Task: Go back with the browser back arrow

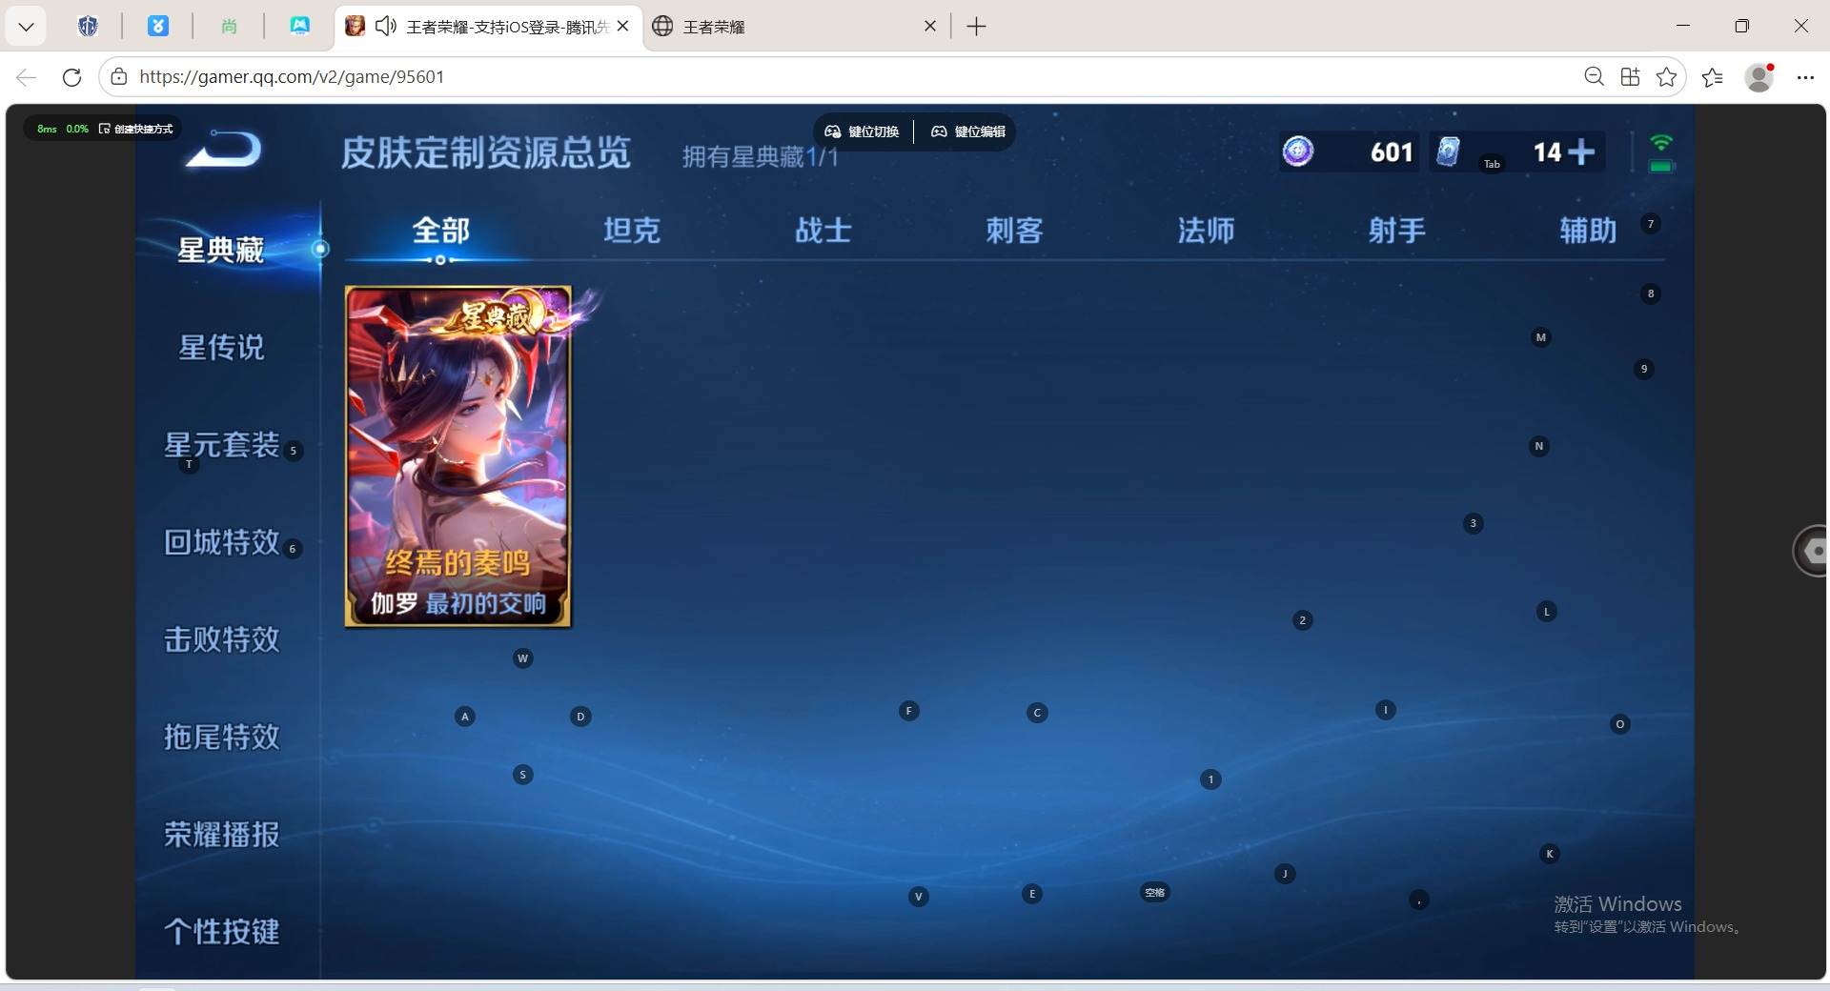Action: 26,77
